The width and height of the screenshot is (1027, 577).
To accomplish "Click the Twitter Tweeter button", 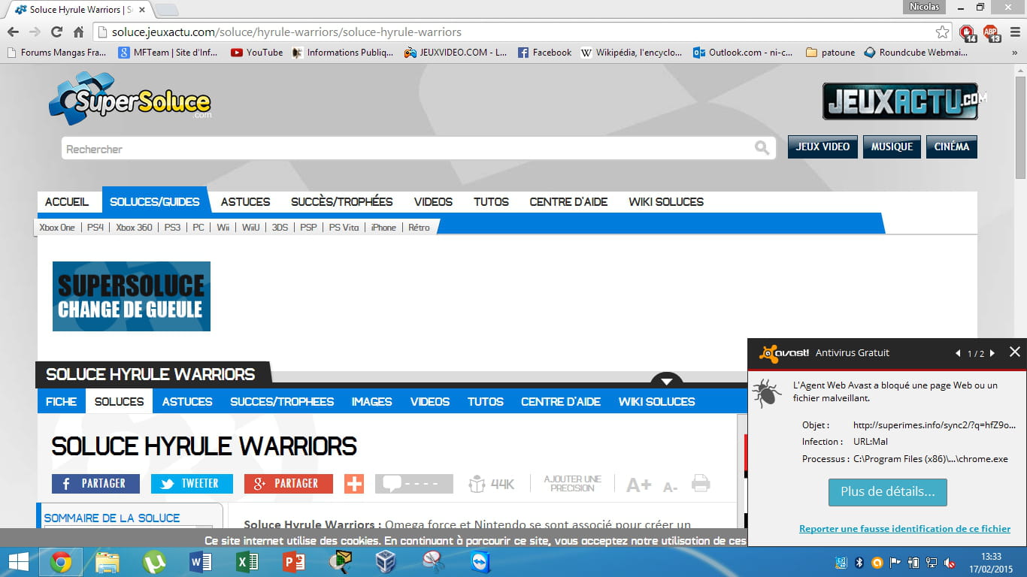I will tap(192, 483).
